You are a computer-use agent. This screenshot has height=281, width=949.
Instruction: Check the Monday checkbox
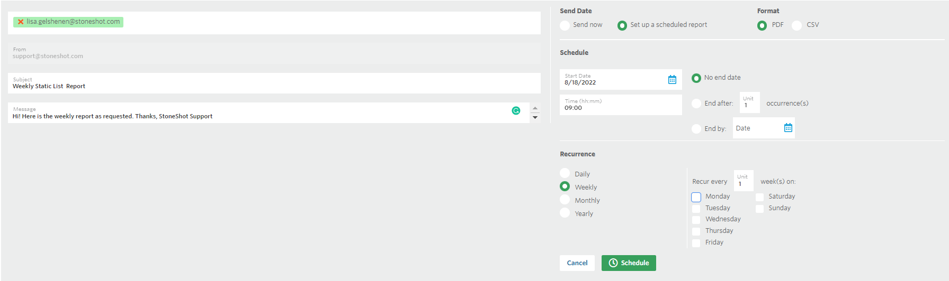tap(696, 197)
